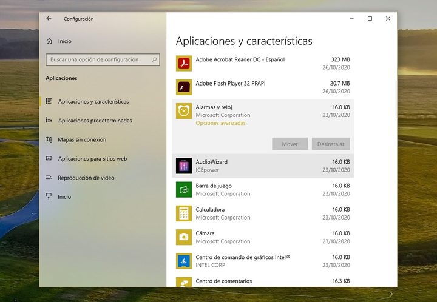Click the Cámara app icon
Screen dimensions: 437x302
(184, 237)
